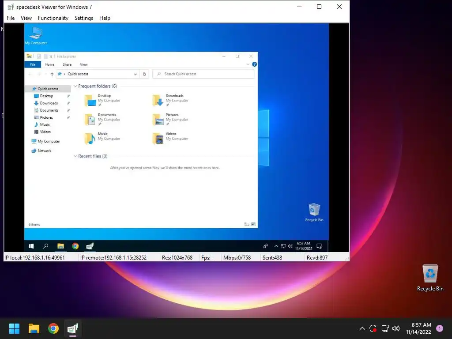This screenshot has width=452, height=339.
Task: Open the remote Start menu
Action: pos(31,246)
